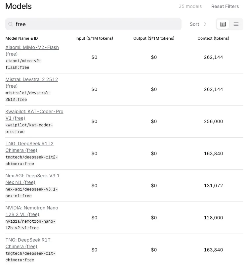Switch to table view layout
Screen dimensions: 247x267
pyautogui.click(x=223, y=24)
